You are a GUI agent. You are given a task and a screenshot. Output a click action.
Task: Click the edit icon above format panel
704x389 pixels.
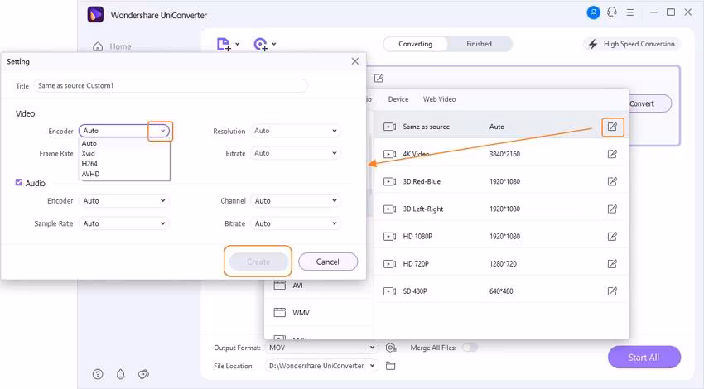coord(379,79)
